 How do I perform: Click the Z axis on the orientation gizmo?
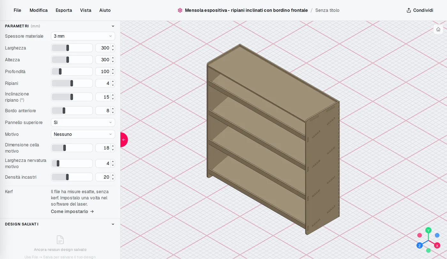[420, 246]
